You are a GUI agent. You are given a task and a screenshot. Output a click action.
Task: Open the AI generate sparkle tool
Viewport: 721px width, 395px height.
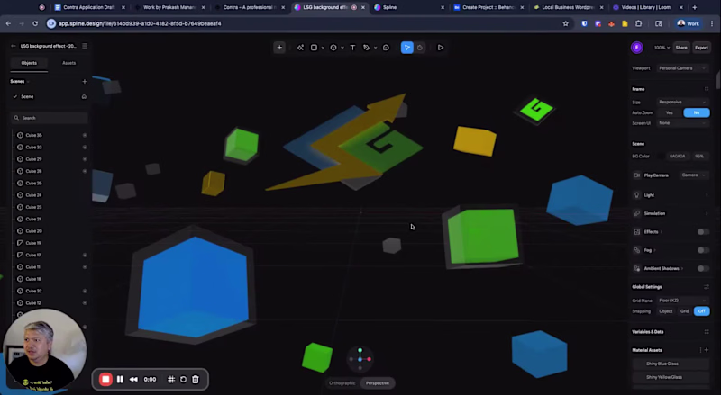300,48
